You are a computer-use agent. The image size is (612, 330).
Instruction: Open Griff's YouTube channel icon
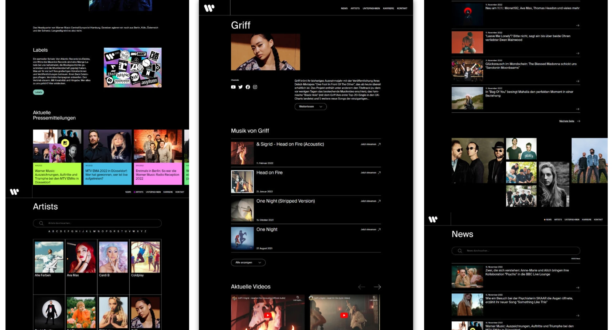233,87
